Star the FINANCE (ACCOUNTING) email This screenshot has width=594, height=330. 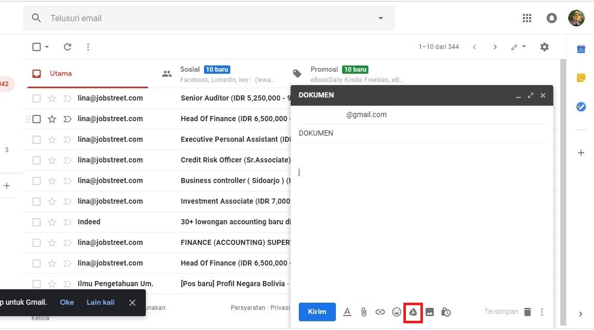point(52,243)
